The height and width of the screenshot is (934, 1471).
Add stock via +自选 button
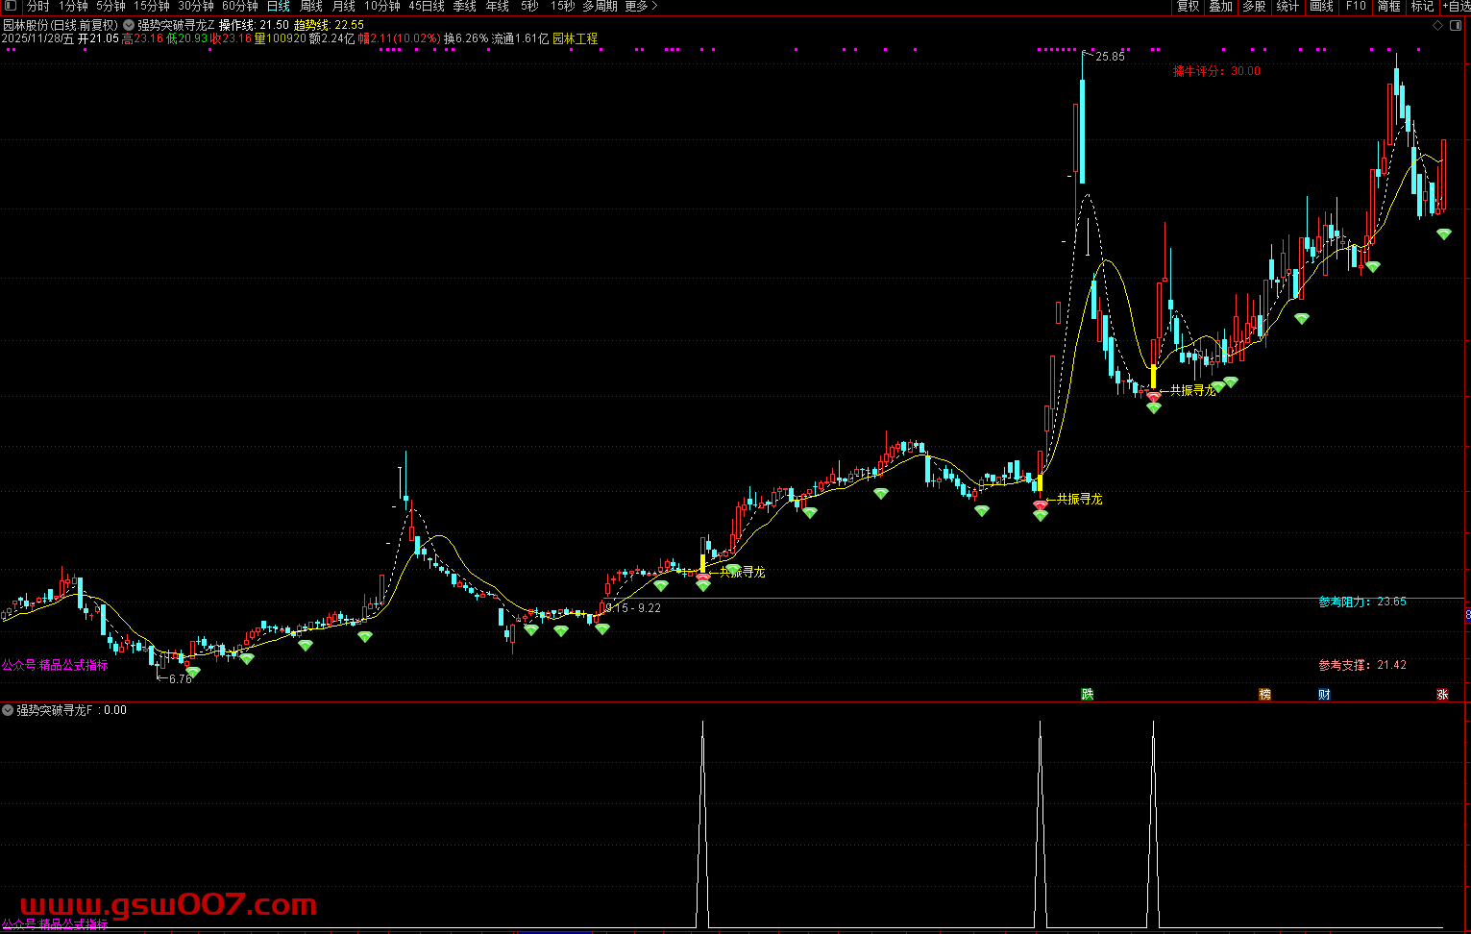click(x=1456, y=7)
